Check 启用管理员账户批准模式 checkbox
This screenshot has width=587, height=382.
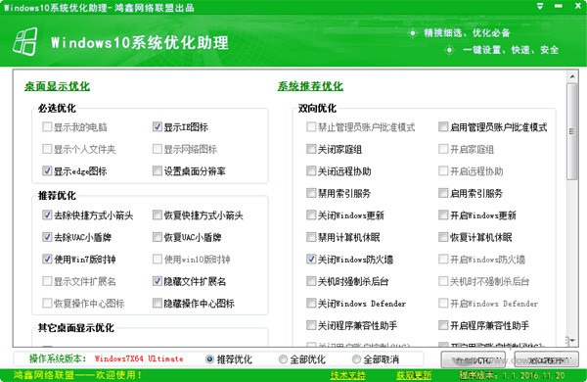point(443,126)
